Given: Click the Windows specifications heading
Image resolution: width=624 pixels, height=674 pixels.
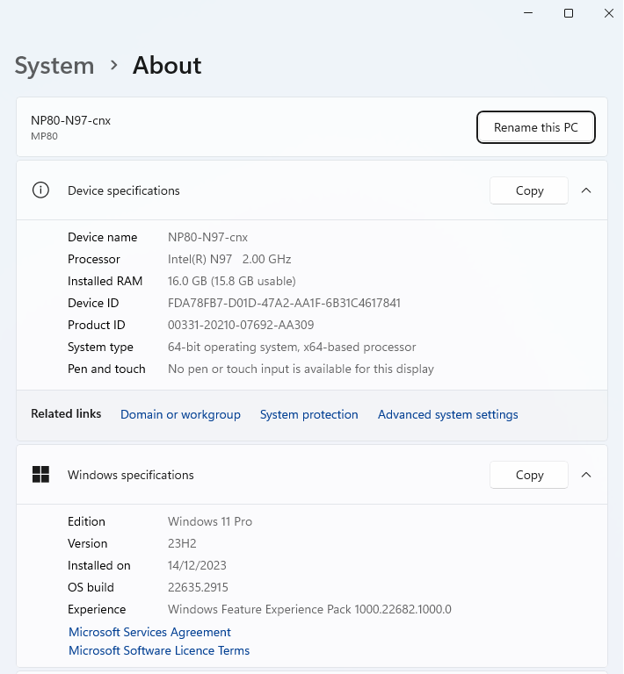Looking at the screenshot, I should coord(131,475).
